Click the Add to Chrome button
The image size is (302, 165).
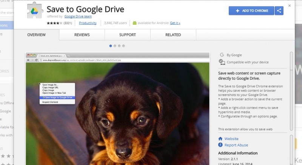pos(251,11)
